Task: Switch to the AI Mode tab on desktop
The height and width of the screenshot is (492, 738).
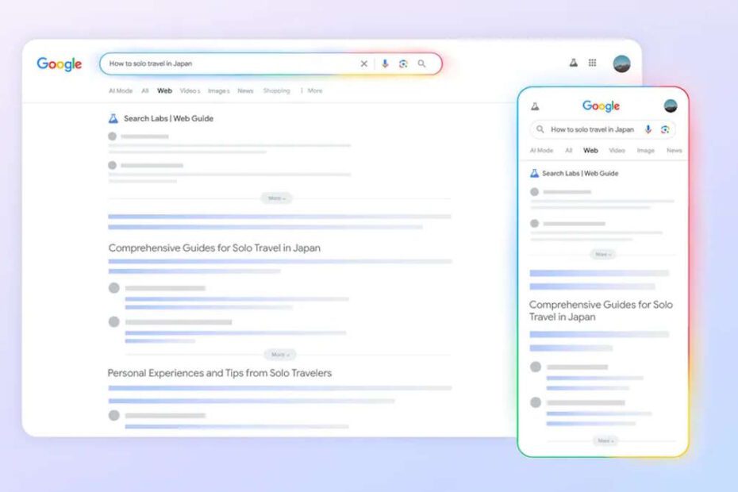Action: 121,90
